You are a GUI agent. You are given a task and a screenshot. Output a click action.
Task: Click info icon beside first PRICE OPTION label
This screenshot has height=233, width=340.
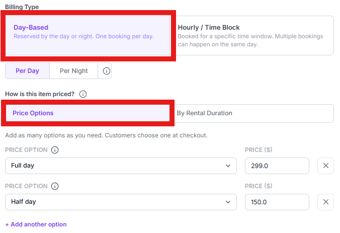click(x=55, y=150)
